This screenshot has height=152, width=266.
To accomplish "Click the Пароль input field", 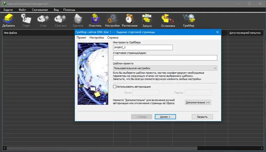I will pos(198,93).
